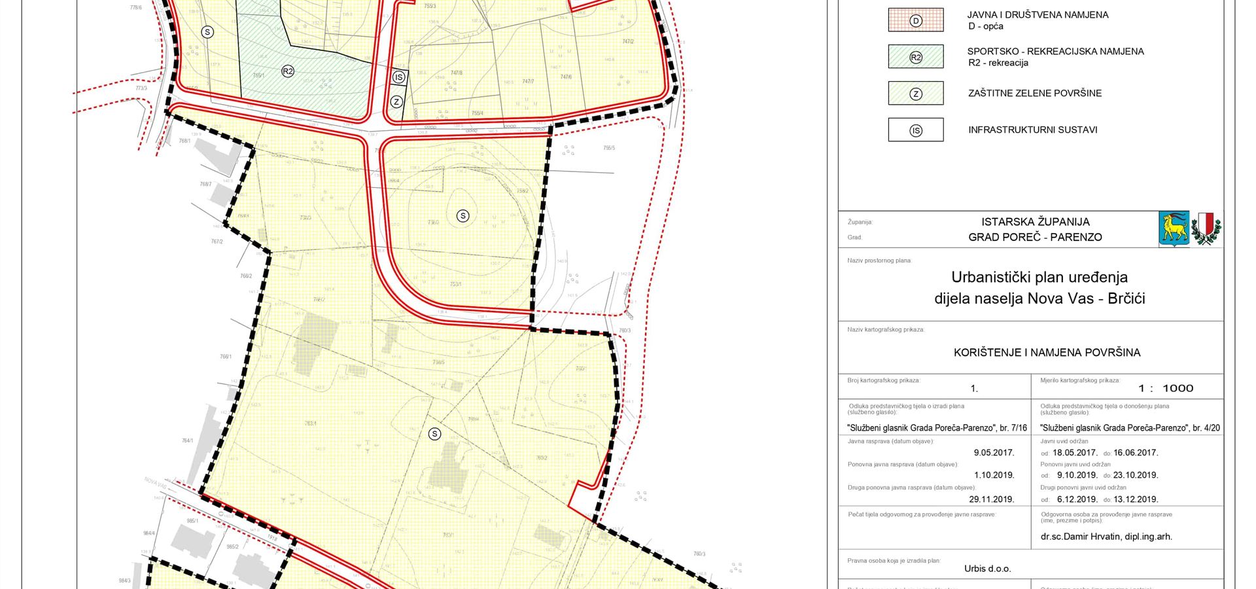Image resolution: width=1256 pixels, height=589 pixels.
Task: Select the R2 circle marker on the green map zone
Action: pos(288,71)
